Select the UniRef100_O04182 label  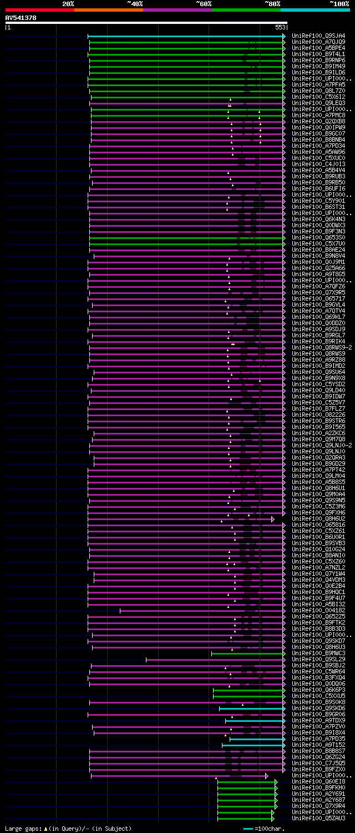pos(318,610)
